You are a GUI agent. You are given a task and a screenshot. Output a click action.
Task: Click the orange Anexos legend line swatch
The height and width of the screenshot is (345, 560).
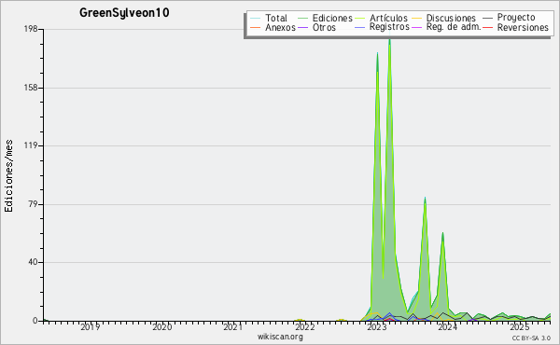[x=256, y=27]
